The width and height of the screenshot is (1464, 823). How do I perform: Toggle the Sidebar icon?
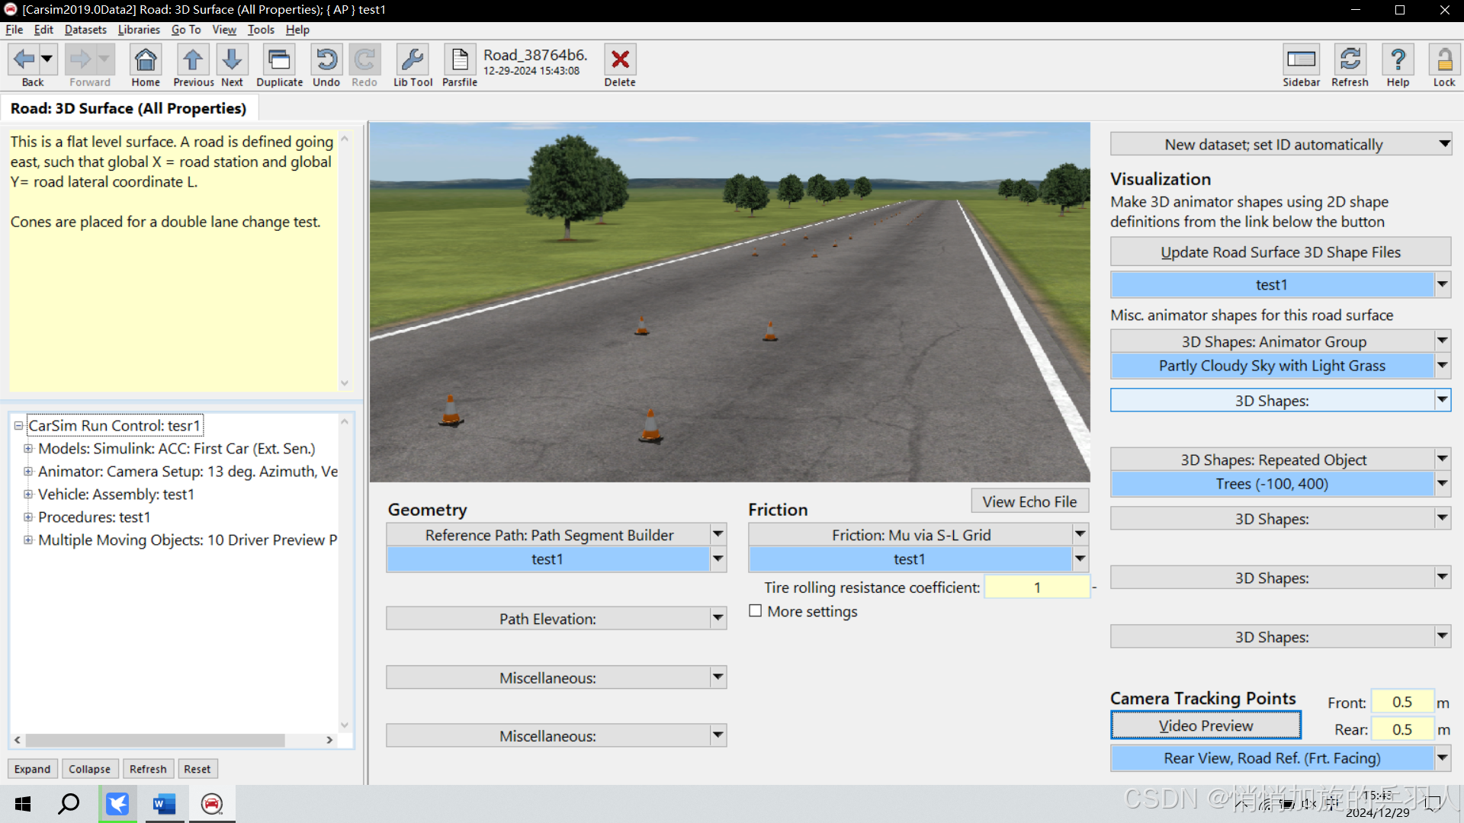[x=1301, y=60]
